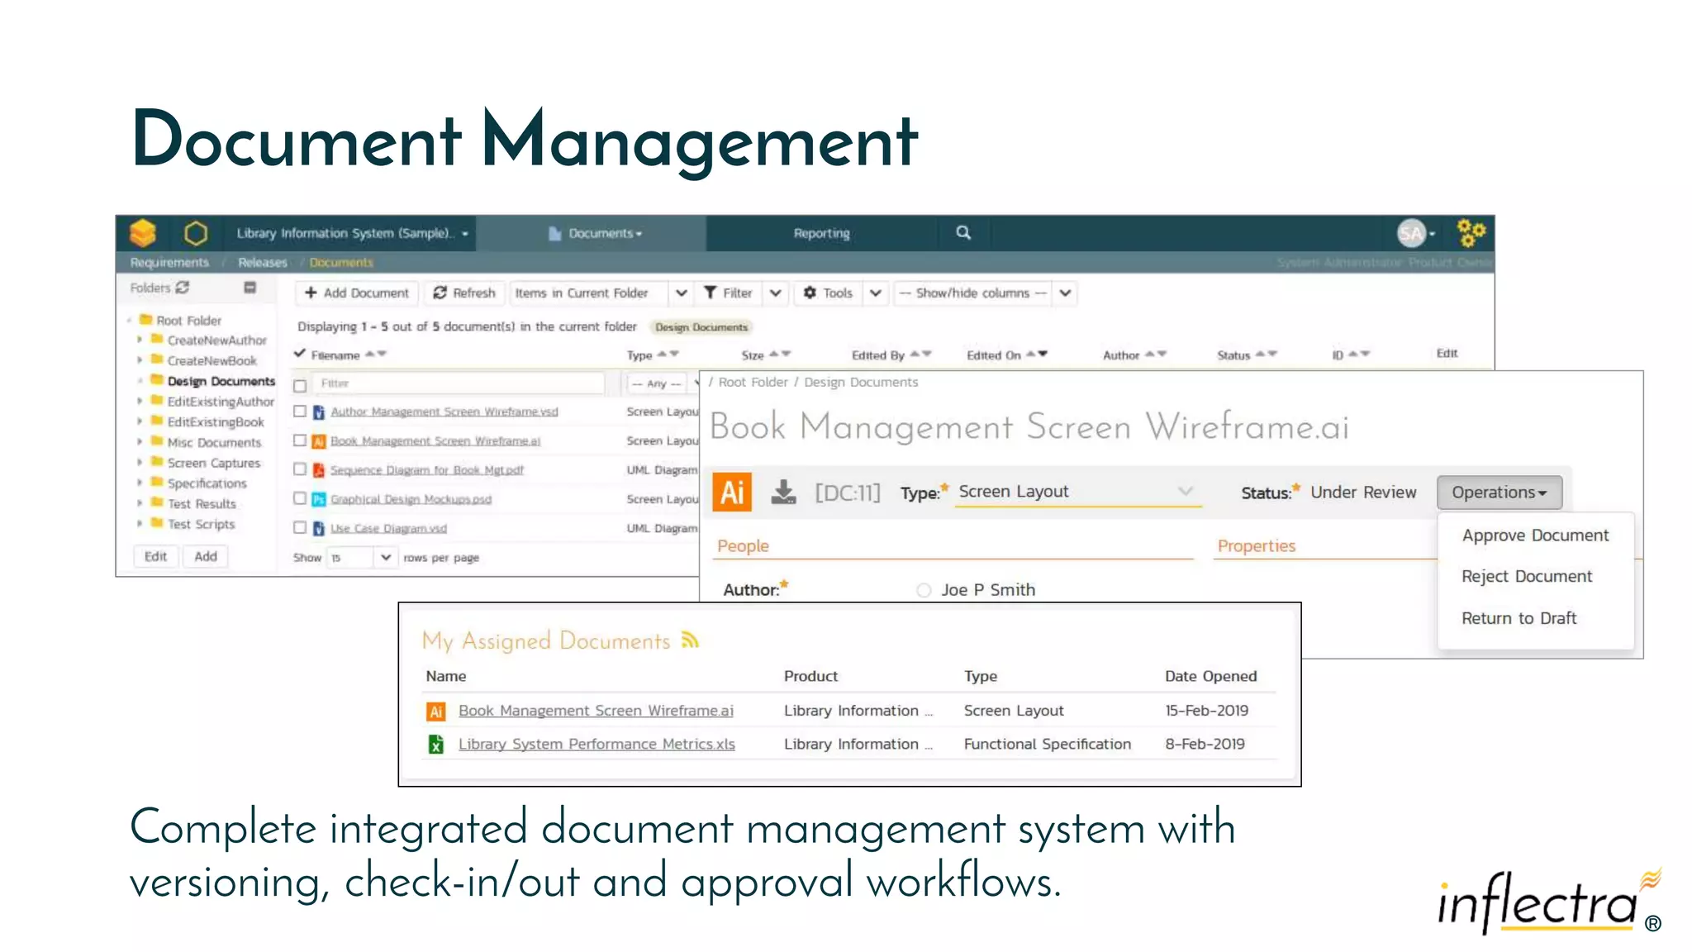Check the Author Management Screen Wireframe row
Screen dimensions: 1692x952
tap(300, 412)
